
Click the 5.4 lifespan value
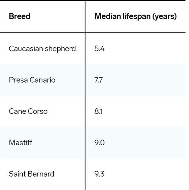(99, 49)
